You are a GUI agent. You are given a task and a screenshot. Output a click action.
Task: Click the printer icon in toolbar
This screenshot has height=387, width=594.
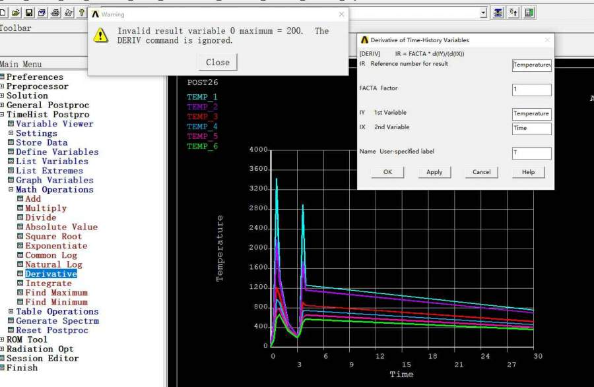pos(55,13)
